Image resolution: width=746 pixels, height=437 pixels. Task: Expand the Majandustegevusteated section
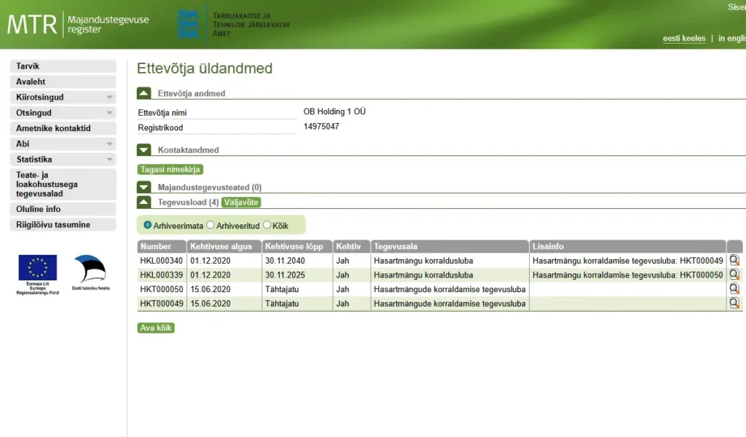coord(144,187)
